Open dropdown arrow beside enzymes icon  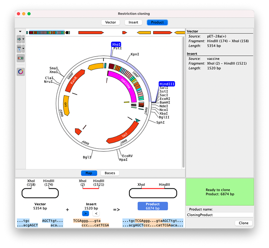coord(24,49)
